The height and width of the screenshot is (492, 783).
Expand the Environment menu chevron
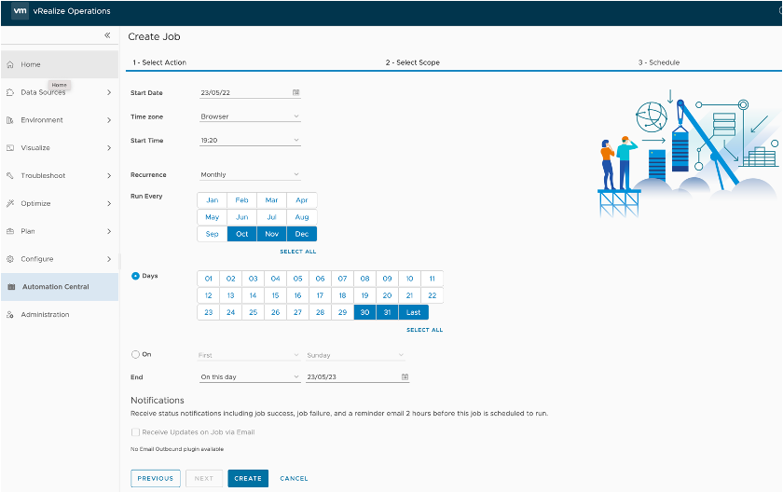tap(109, 120)
